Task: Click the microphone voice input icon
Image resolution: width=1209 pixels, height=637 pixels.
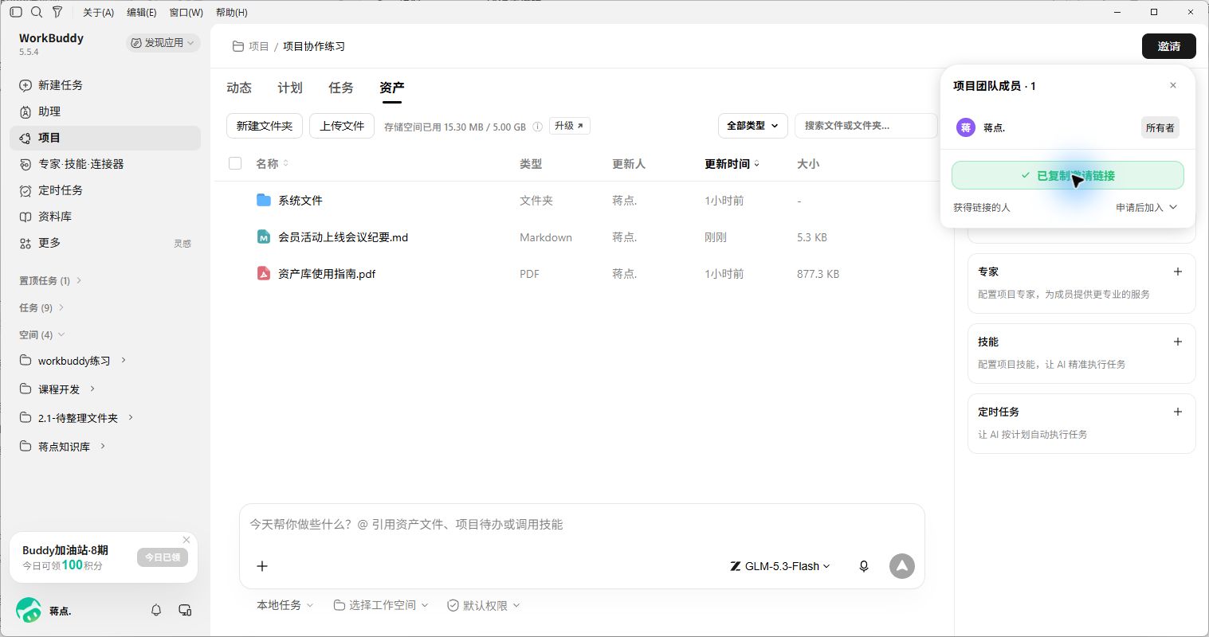Action: (864, 566)
